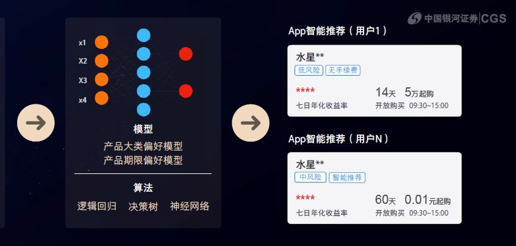Click the 逻辑回归 algorithm label
The image size is (516, 246).
click(97, 206)
